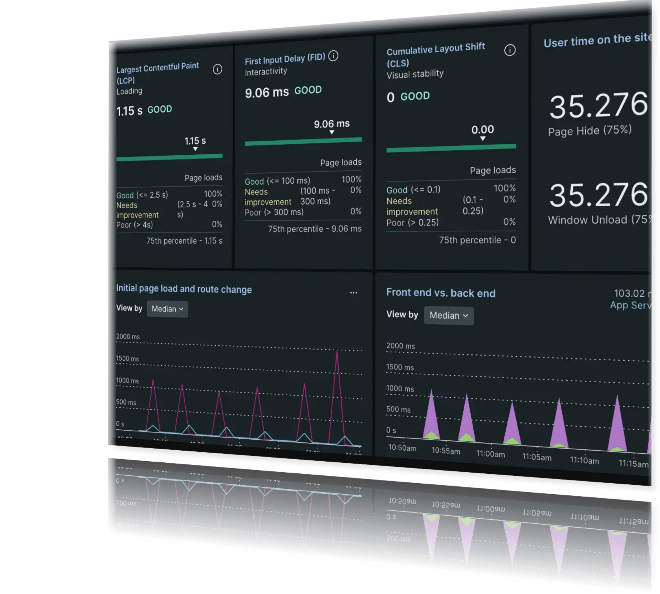Open the First Input Delay (FID) title link

click(x=285, y=59)
